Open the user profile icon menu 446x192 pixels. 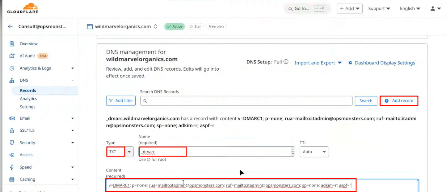coord(435,9)
